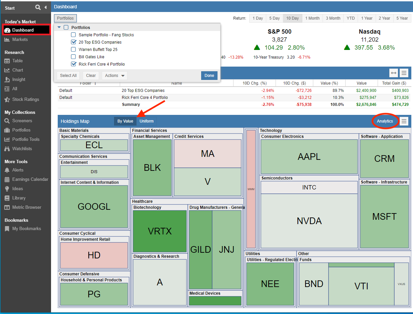Select the 3 Month return period
The image size is (413, 314).
coord(333,18)
